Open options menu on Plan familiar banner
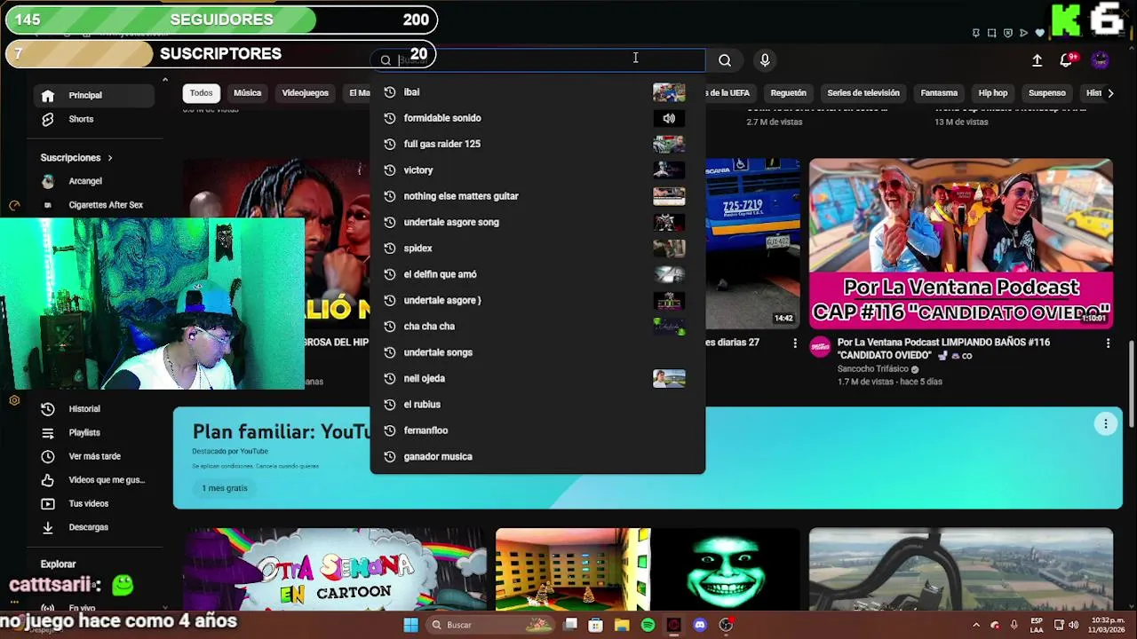This screenshot has height=639, width=1137. [1106, 424]
